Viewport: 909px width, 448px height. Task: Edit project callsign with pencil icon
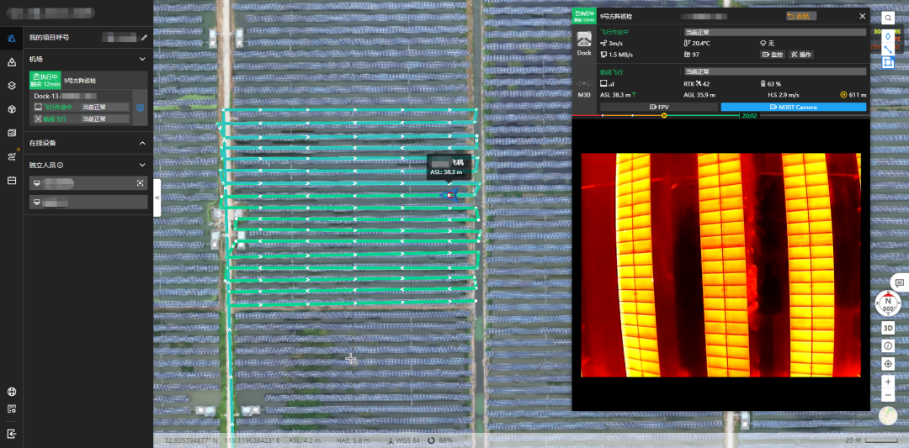pyautogui.click(x=144, y=38)
